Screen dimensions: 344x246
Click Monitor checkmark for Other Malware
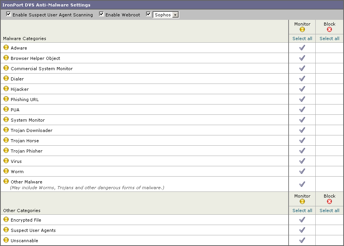tap(302, 184)
